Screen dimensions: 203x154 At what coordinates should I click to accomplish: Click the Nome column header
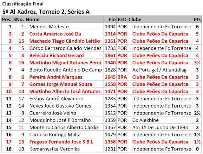(32, 19)
